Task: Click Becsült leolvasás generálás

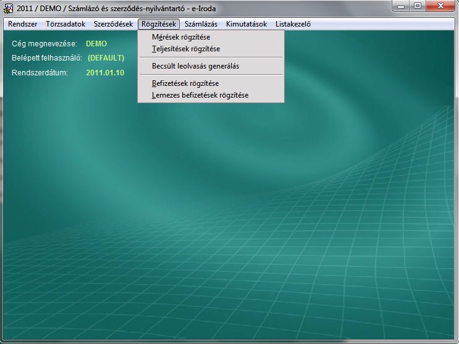Action: pos(195,65)
